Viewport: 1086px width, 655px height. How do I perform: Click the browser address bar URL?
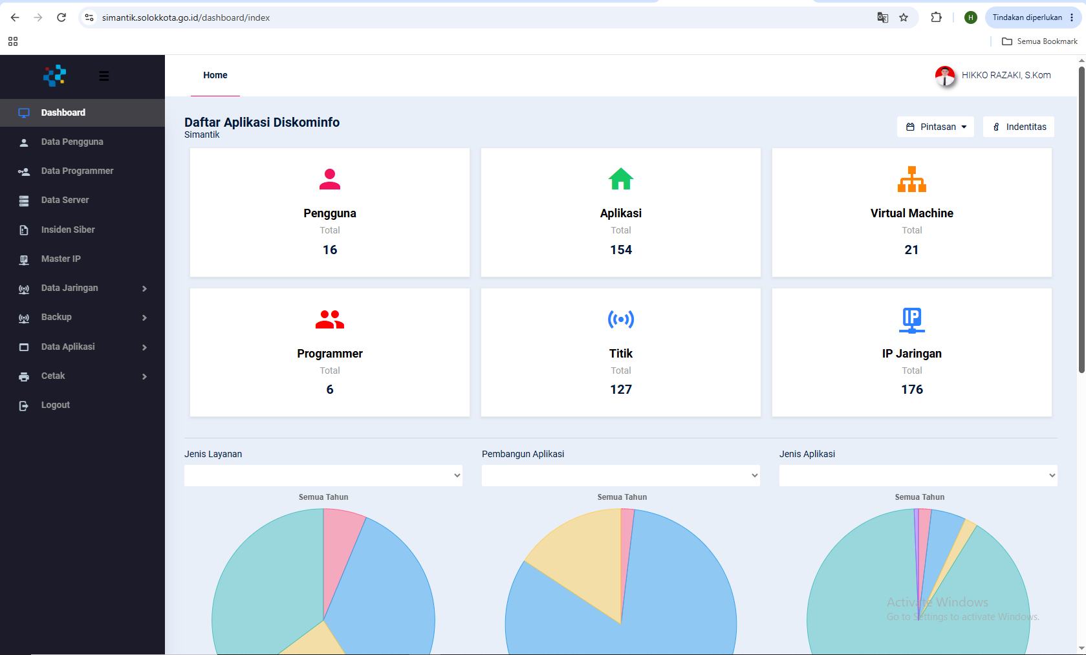pyautogui.click(x=186, y=17)
